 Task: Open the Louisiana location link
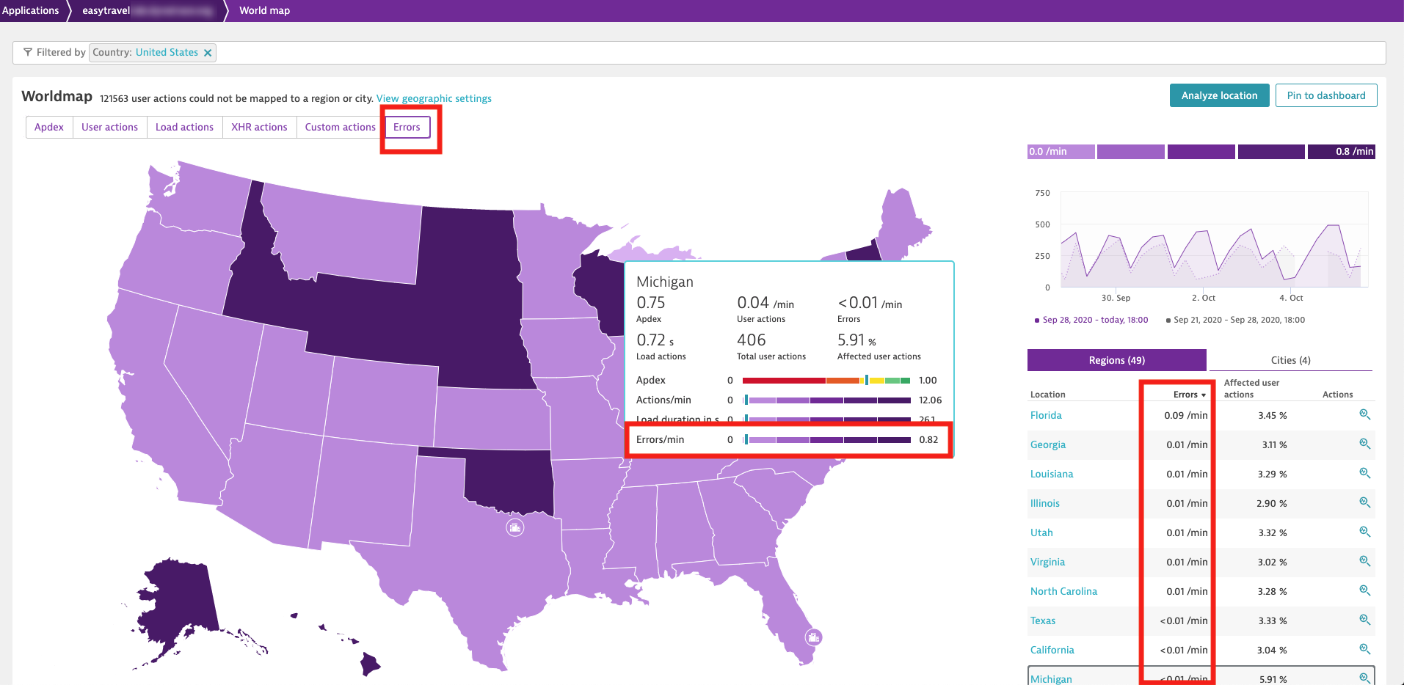tap(1052, 474)
